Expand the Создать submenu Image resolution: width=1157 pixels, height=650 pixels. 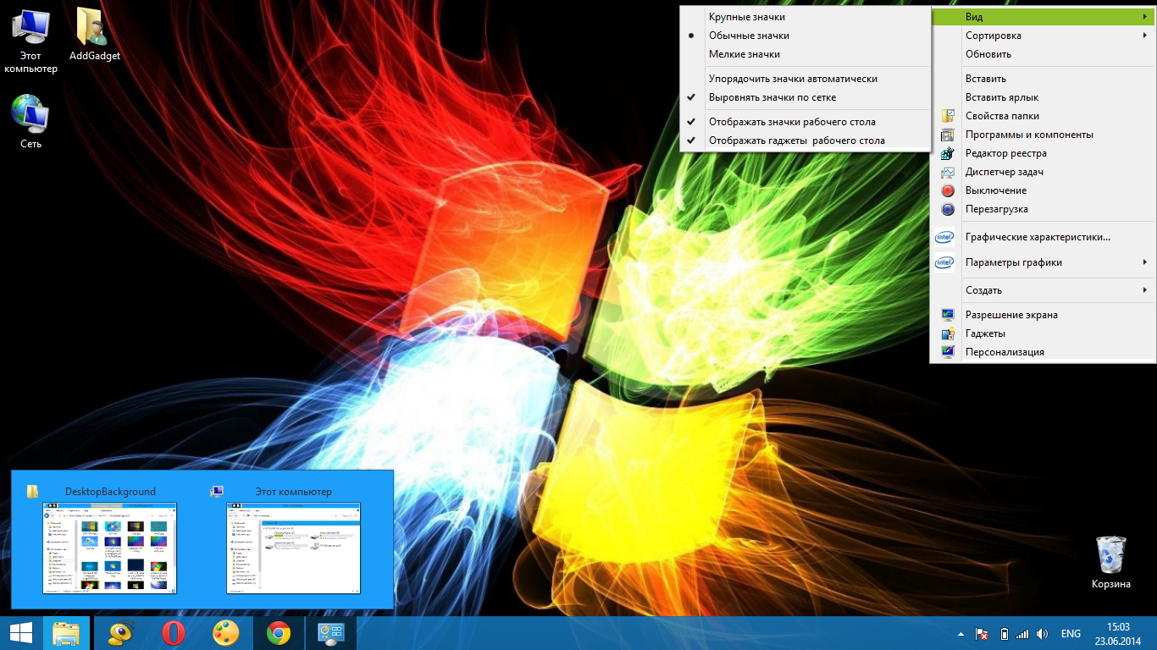[1043, 290]
